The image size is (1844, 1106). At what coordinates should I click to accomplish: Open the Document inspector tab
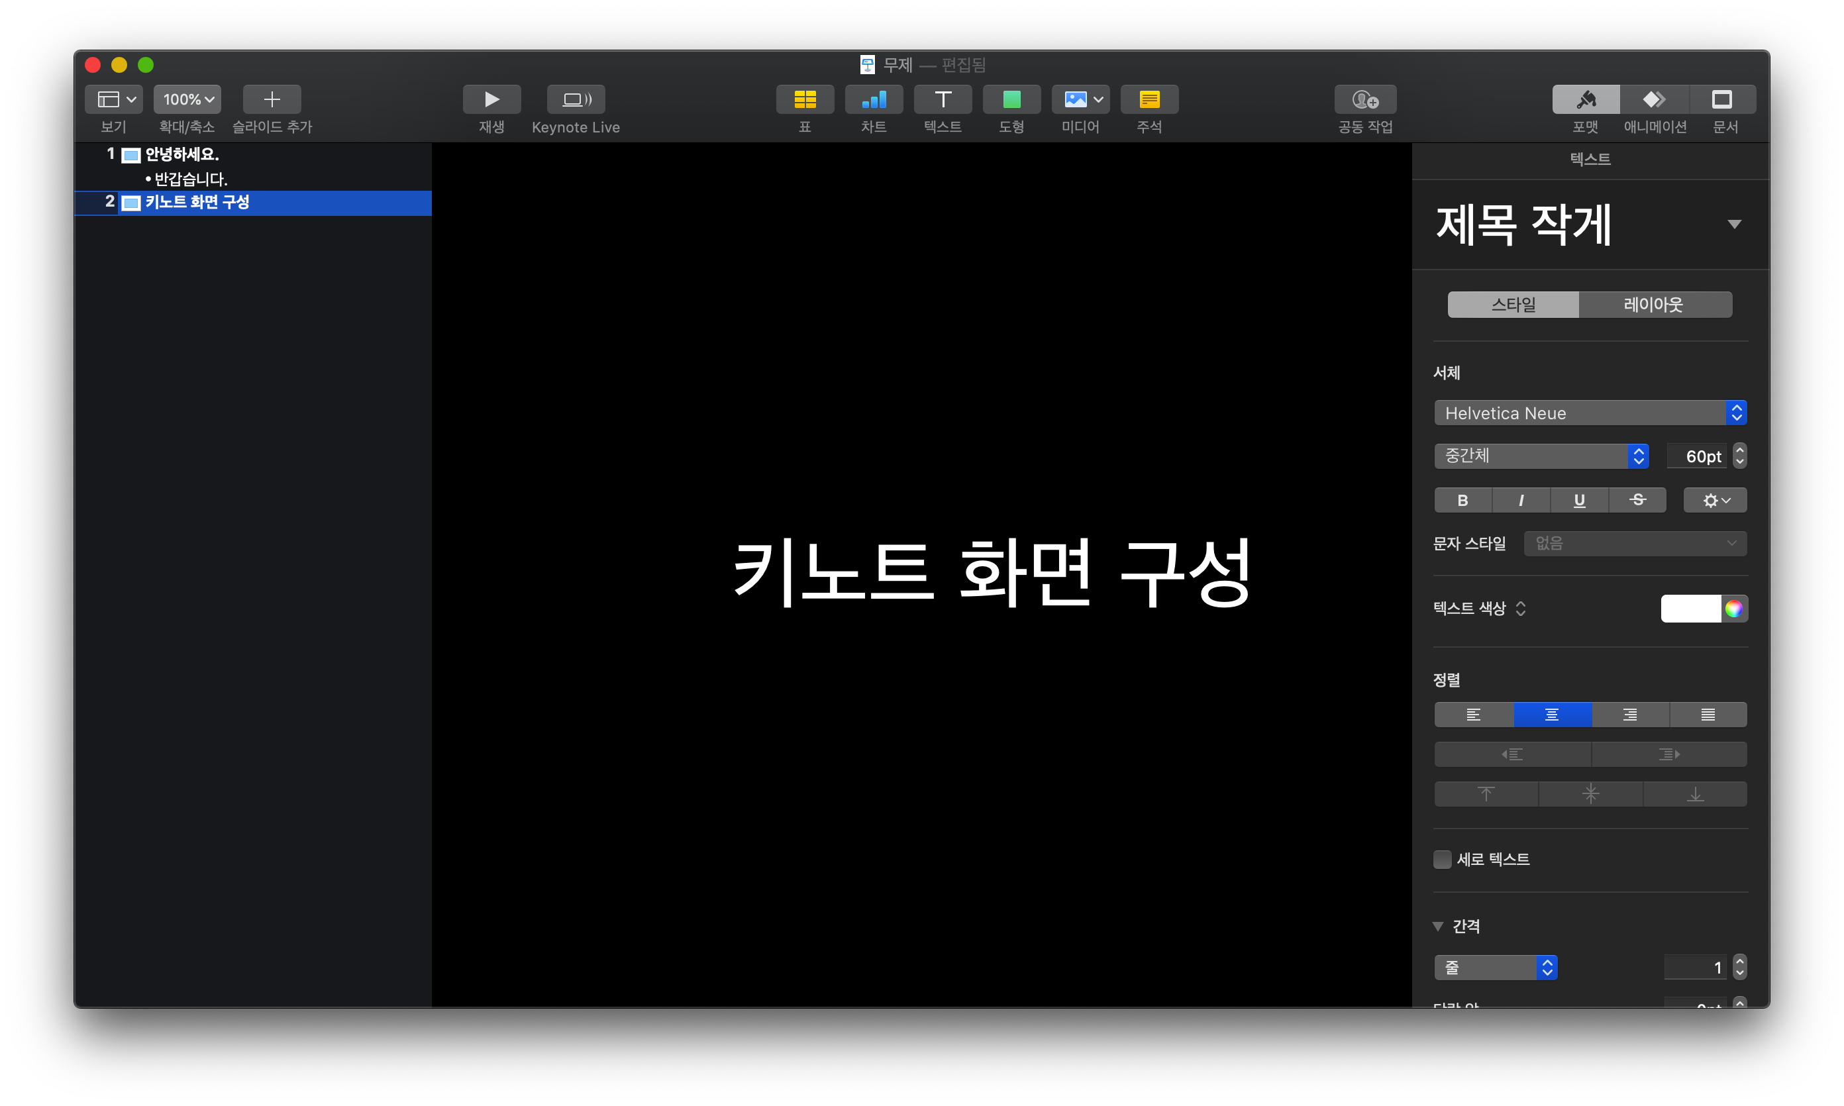pos(1723,99)
